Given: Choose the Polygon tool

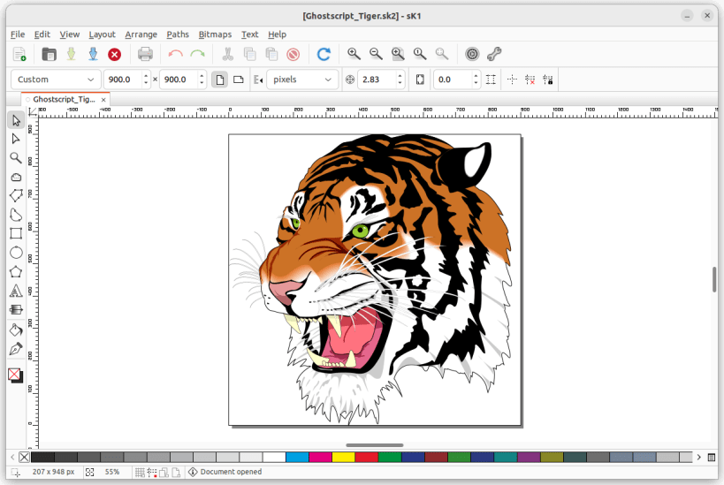Looking at the screenshot, I should click(x=16, y=271).
